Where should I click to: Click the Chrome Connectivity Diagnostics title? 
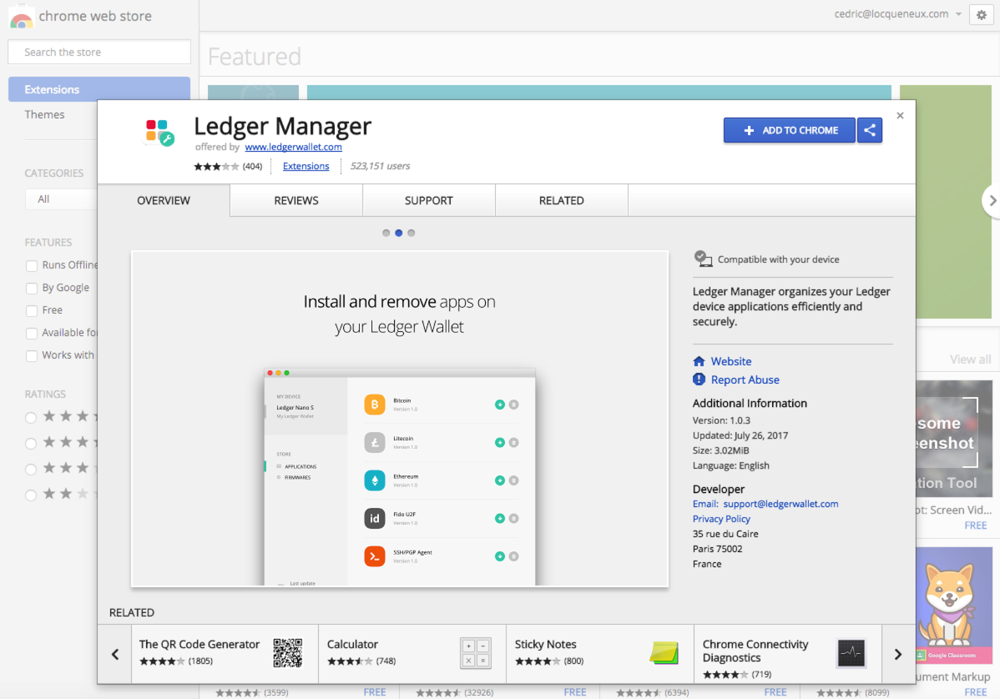[x=755, y=651]
